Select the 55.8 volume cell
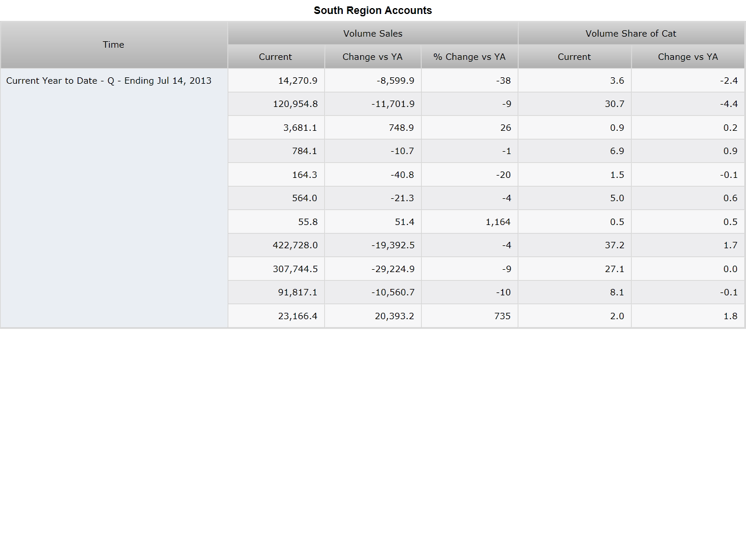The image size is (746, 550). [276, 222]
